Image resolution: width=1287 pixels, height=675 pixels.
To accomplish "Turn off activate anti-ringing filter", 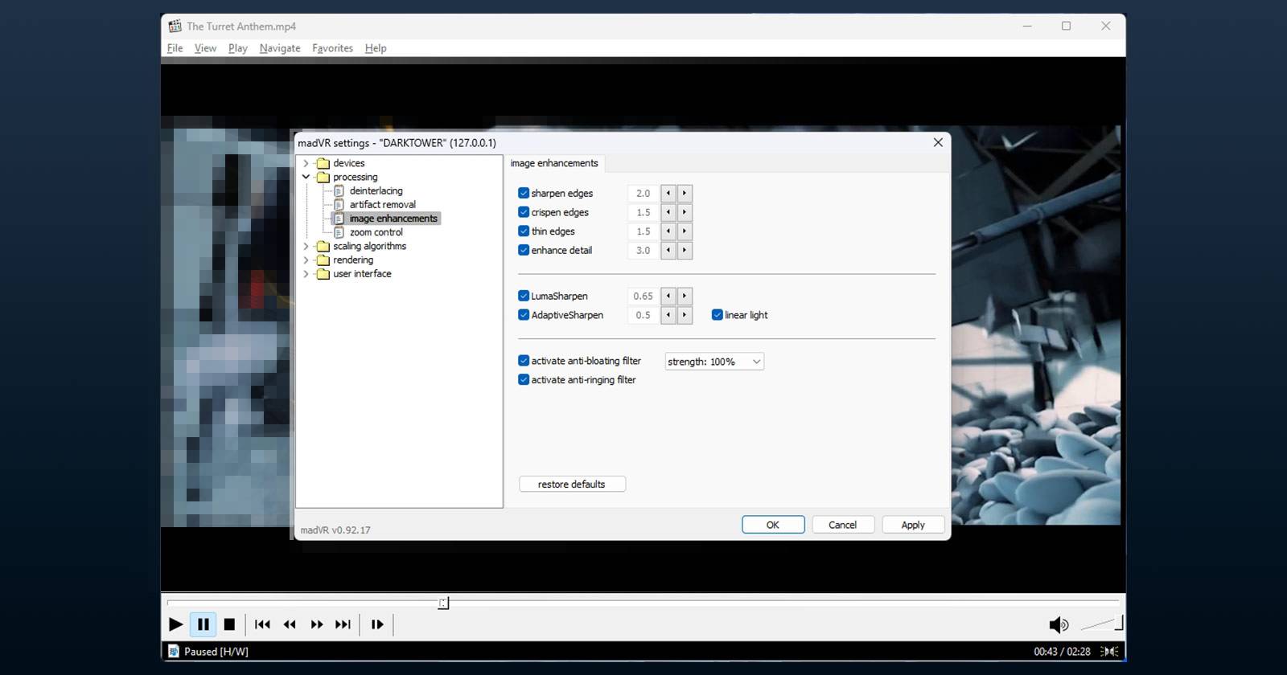I will [524, 380].
